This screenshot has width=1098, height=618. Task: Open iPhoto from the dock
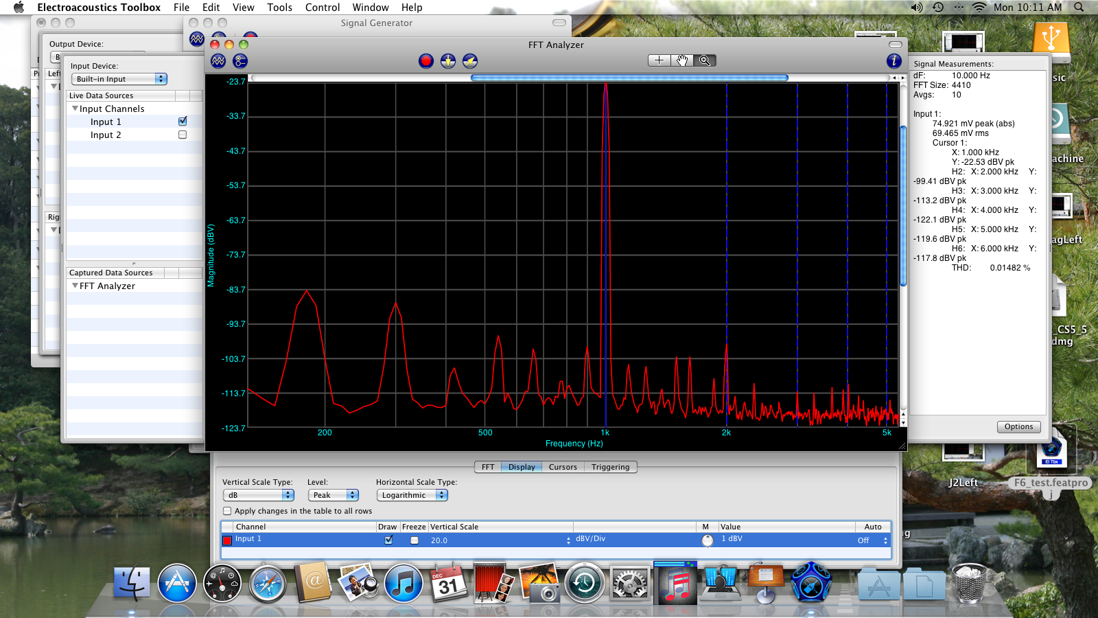358,584
